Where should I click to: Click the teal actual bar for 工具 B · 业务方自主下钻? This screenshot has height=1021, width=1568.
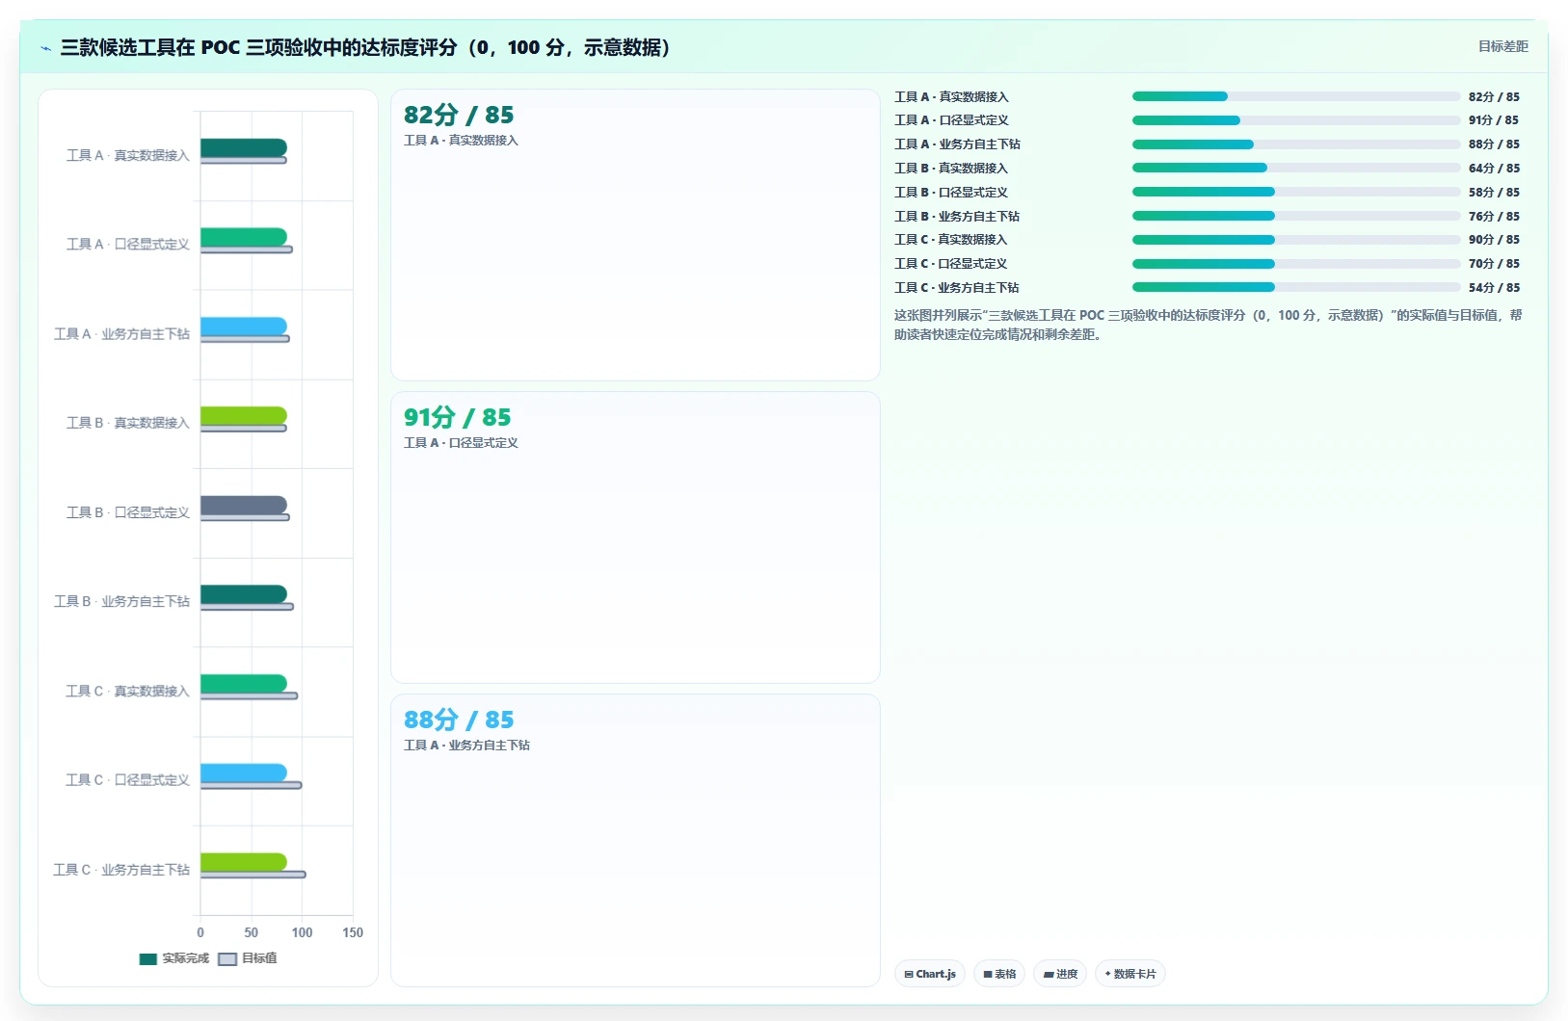pyautogui.click(x=244, y=594)
